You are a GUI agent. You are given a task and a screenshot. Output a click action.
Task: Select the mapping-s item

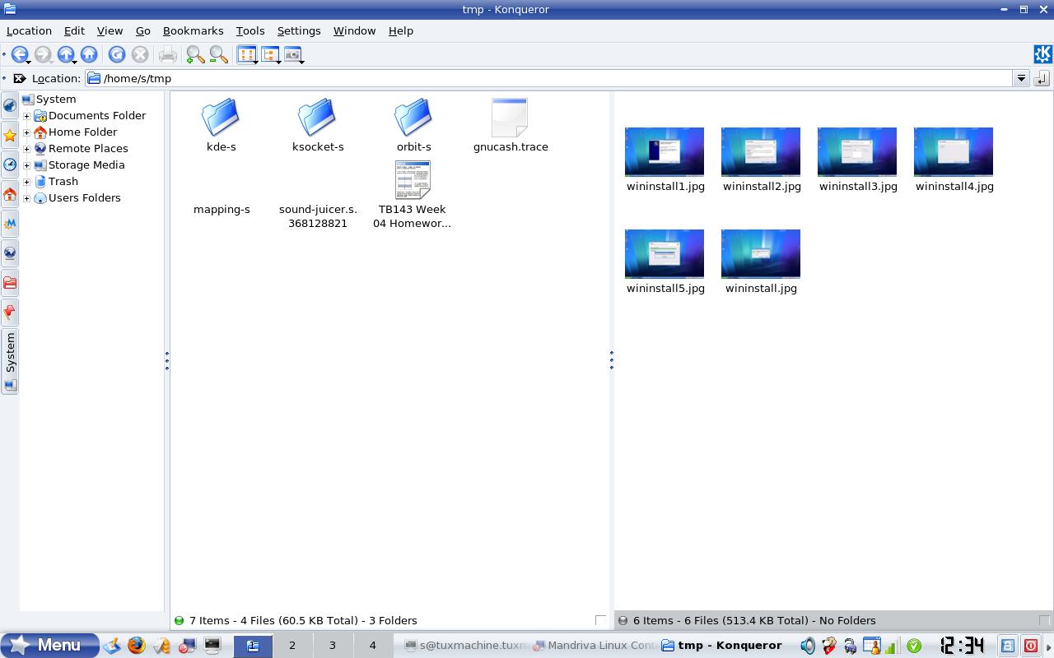222,209
